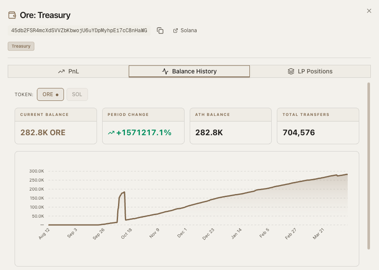Click the Sep 3 date label on the chart

[x=72, y=233]
